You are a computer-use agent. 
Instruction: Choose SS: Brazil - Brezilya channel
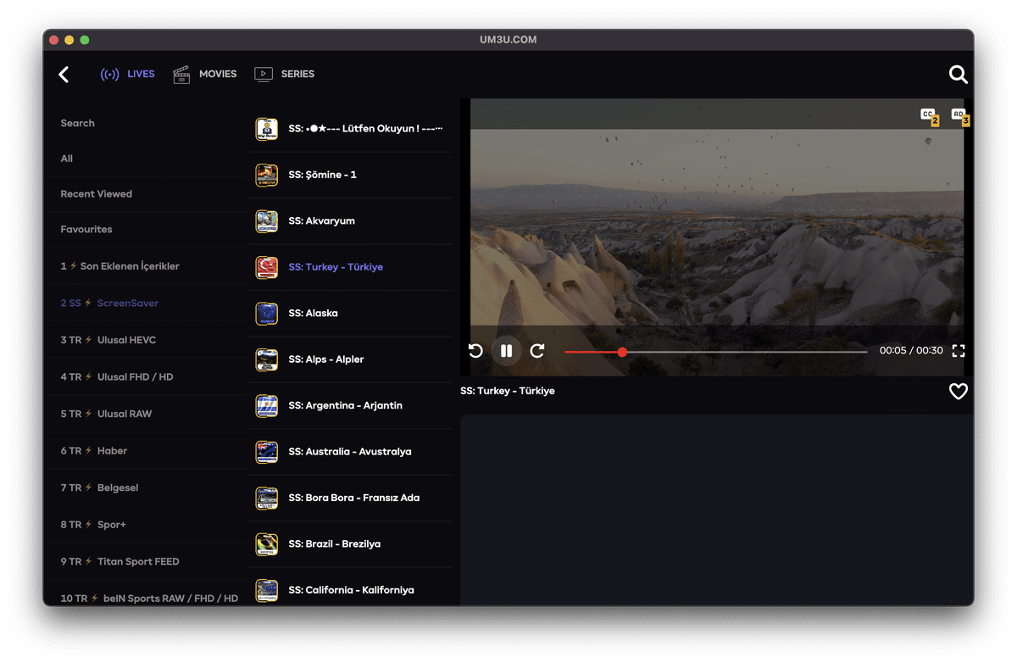tap(334, 544)
